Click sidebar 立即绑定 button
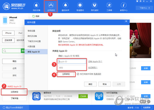Screen dimensions: 154x110 click(14, 92)
